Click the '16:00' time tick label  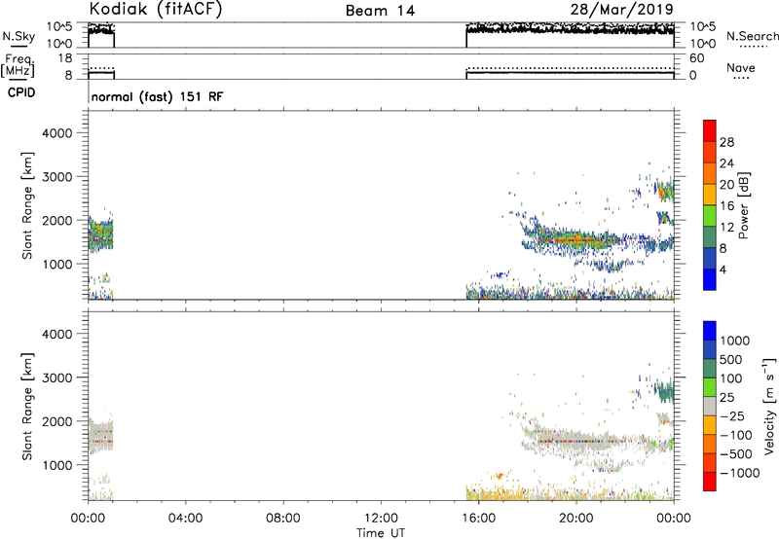click(478, 519)
